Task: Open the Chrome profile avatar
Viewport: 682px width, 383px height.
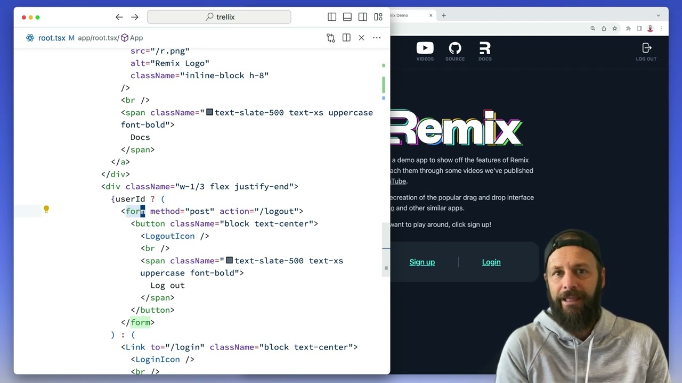Action: click(x=650, y=29)
